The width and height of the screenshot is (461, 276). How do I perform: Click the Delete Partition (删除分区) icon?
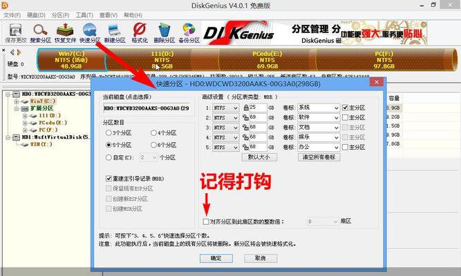(x=164, y=33)
